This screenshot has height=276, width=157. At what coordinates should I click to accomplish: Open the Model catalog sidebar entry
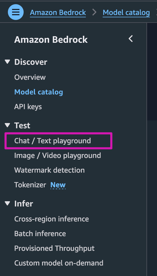[x=39, y=92]
